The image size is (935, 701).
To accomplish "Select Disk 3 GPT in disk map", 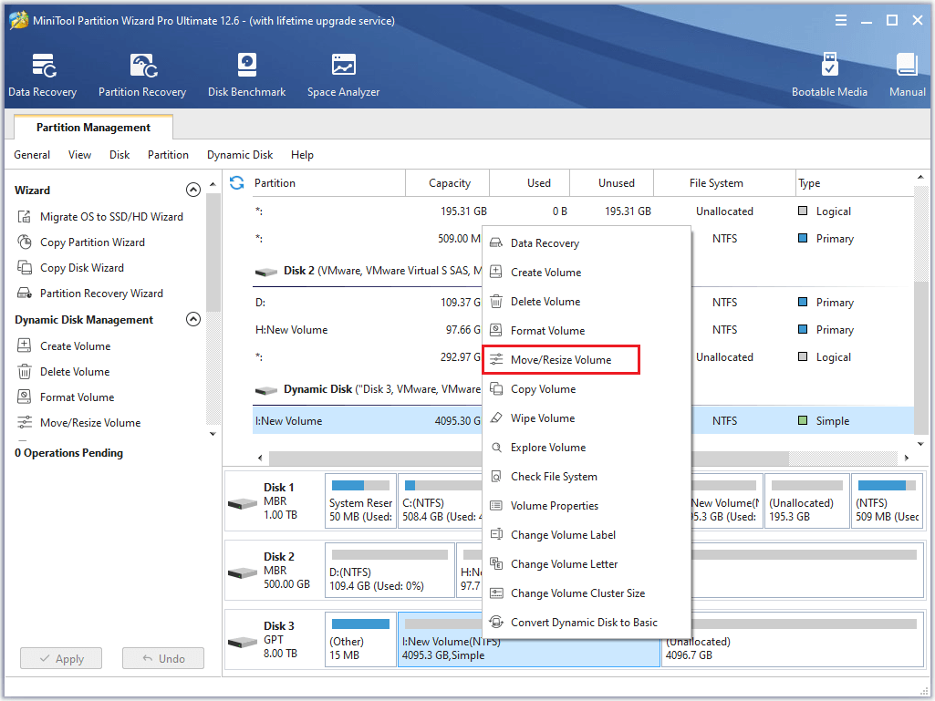I will point(275,640).
